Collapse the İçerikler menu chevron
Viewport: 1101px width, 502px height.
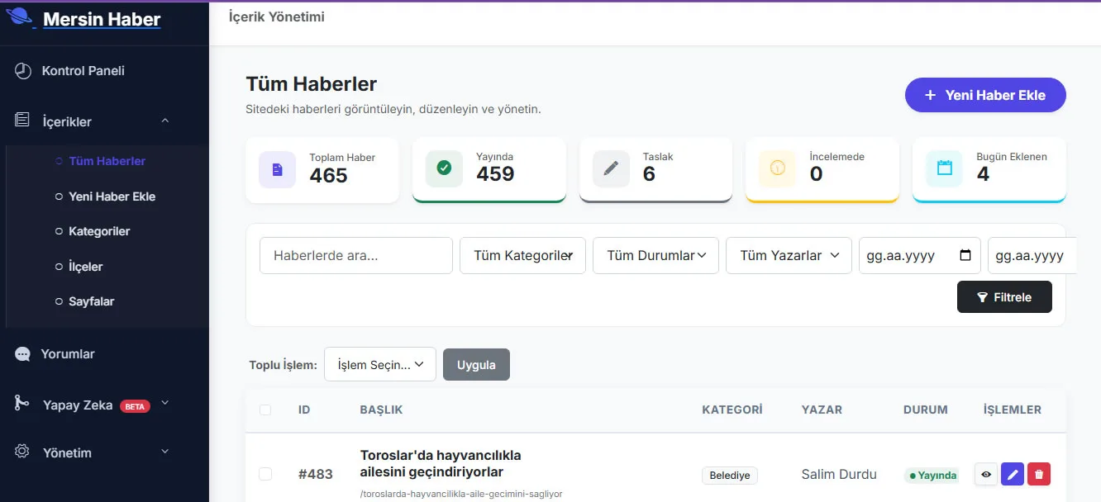165,121
